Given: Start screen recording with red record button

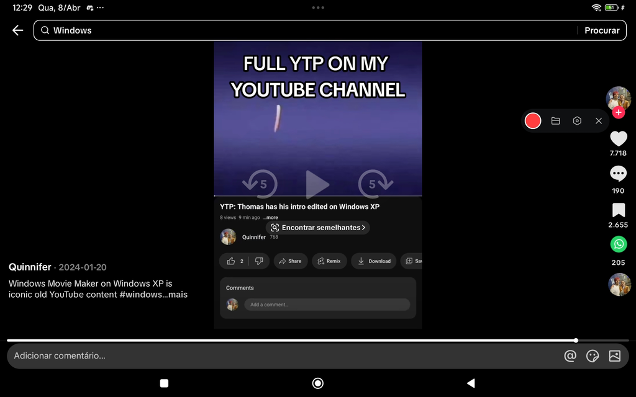Looking at the screenshot, I should point(532,121).
